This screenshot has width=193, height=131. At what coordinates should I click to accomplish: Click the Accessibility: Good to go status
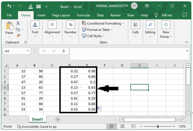click(x=37, y=127)
